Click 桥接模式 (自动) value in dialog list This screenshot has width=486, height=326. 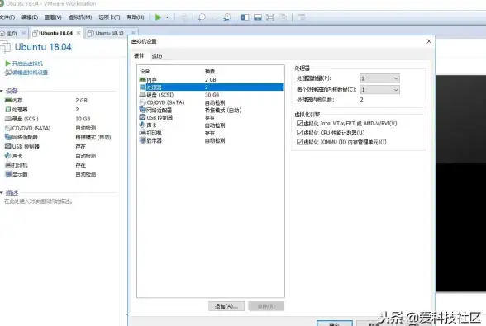(x=223, y=110)
